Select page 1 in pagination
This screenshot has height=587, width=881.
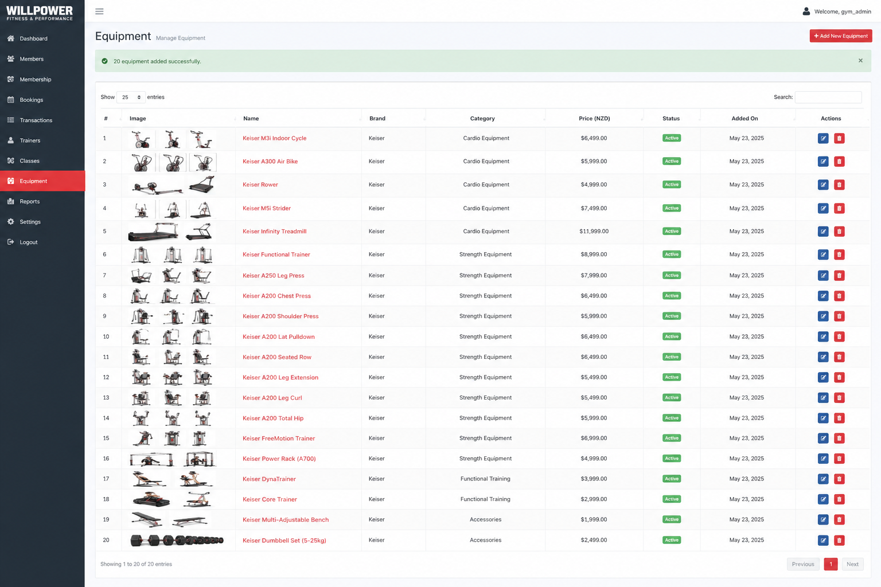click(831, 564)
